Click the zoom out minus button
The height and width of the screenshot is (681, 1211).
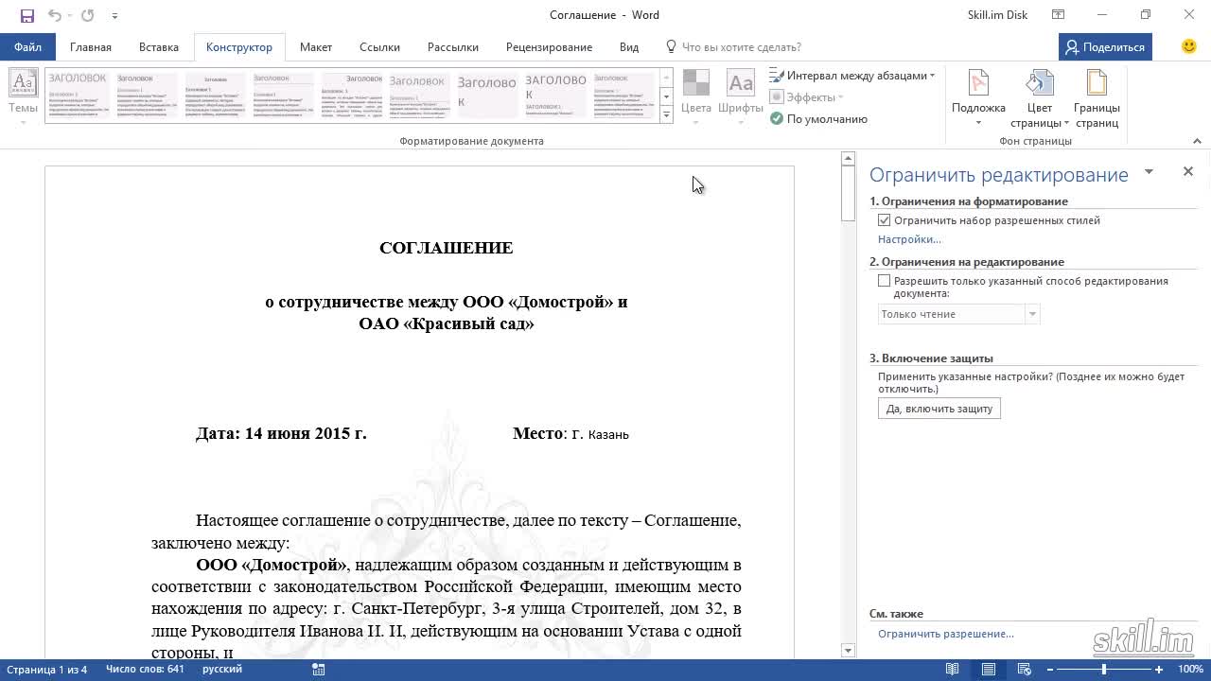(1049, 670)
